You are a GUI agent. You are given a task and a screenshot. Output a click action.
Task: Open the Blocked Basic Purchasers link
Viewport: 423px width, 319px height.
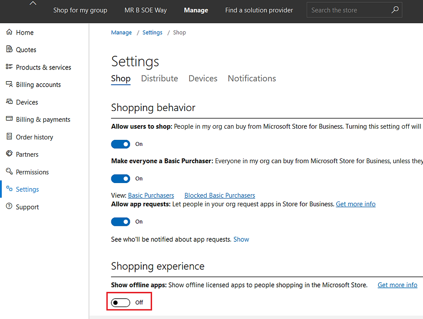(x=220, y=196)
